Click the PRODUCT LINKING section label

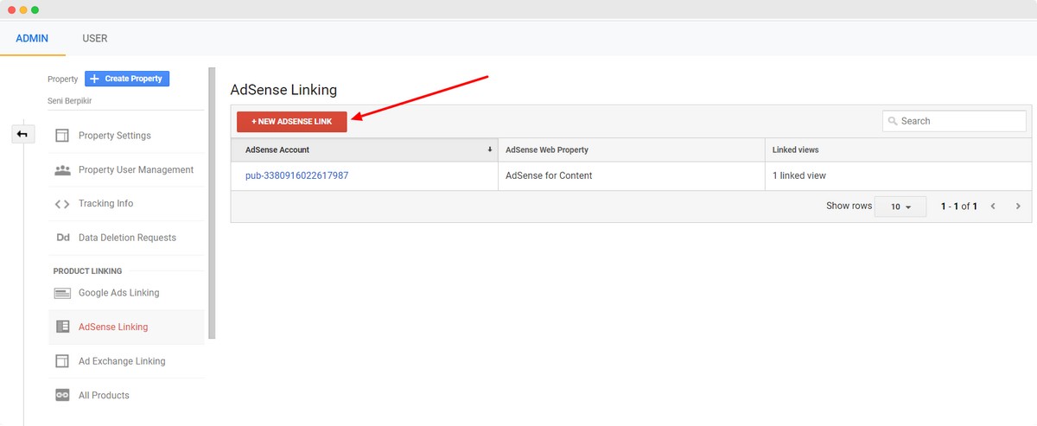[x=87, y=271]
